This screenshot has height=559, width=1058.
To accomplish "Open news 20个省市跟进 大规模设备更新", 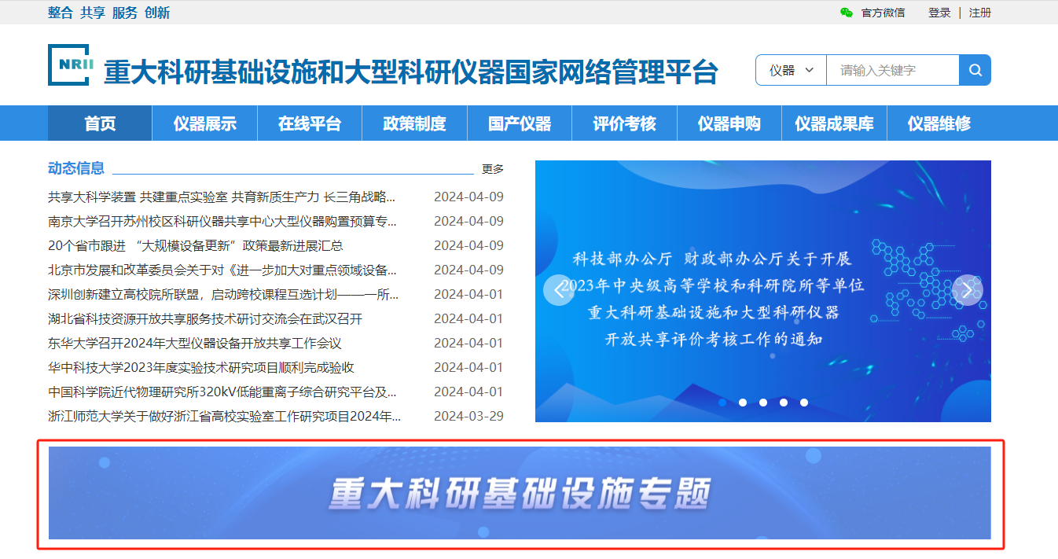I will point(196,245).
